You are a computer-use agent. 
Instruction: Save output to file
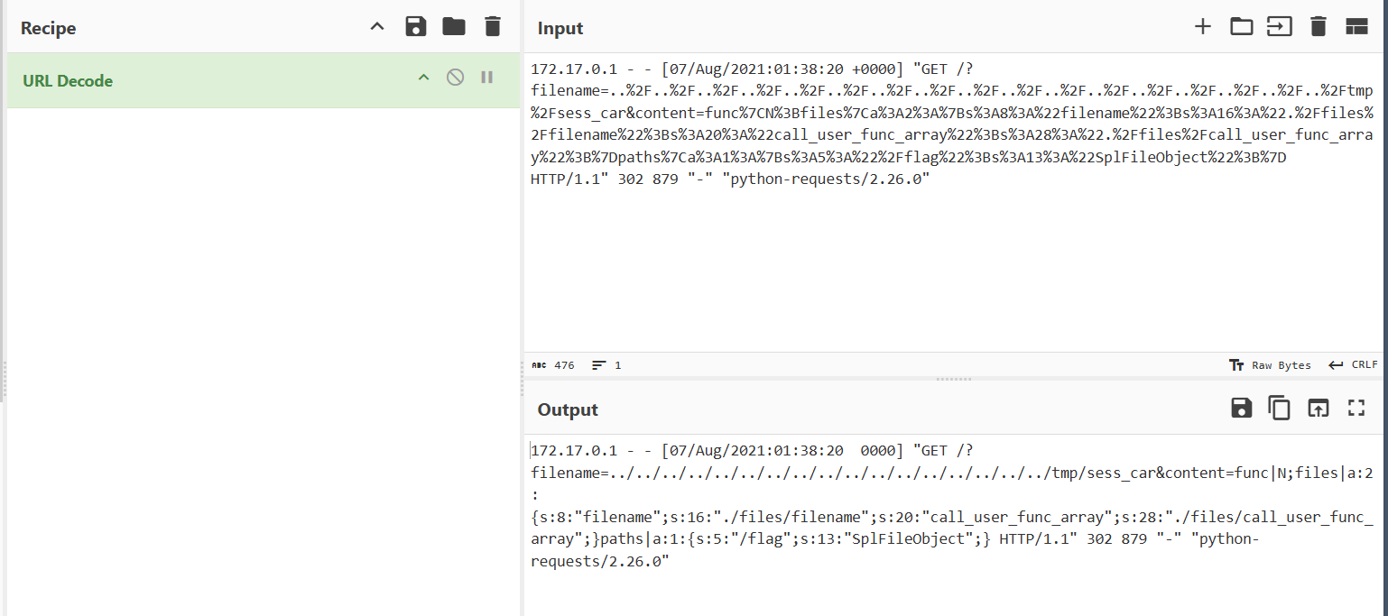coord(1241,409)
